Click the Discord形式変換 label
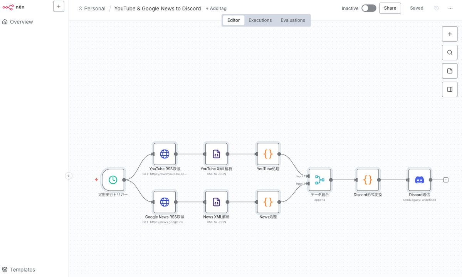Screen dimensions: 462x277 368,195
